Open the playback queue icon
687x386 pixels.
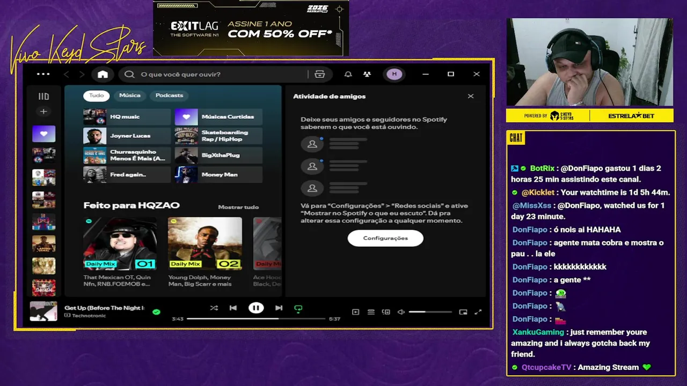(x=371, y=312)
